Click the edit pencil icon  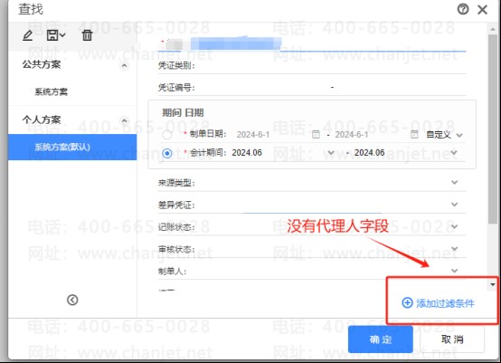click(27, 35)
